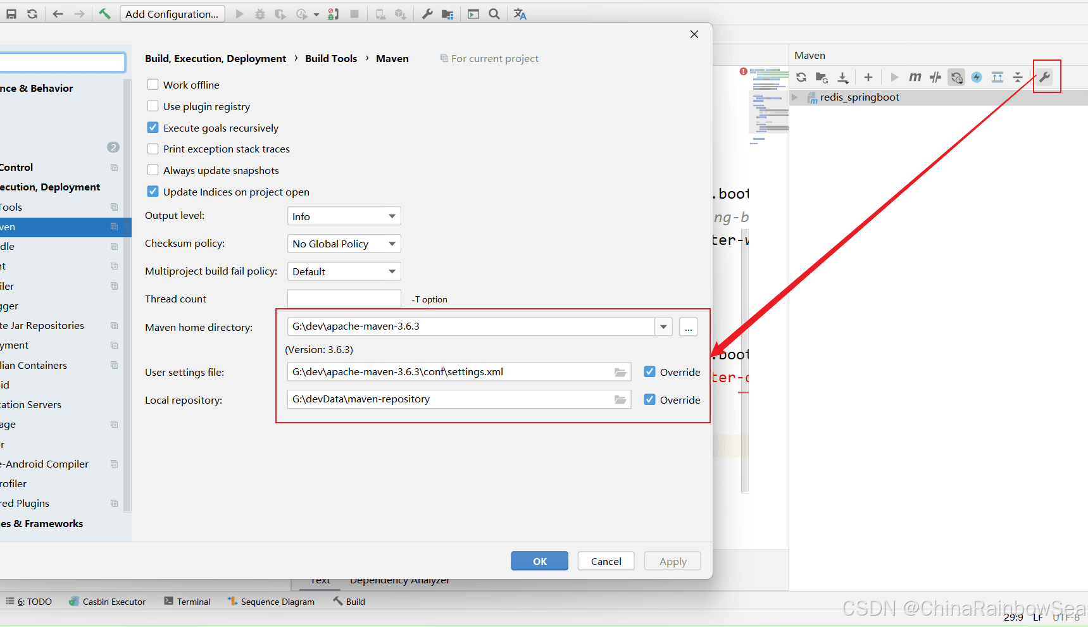Enable Work offline checkbox
The width and height of the screenshot is (1088, 627).
(153, 84)
